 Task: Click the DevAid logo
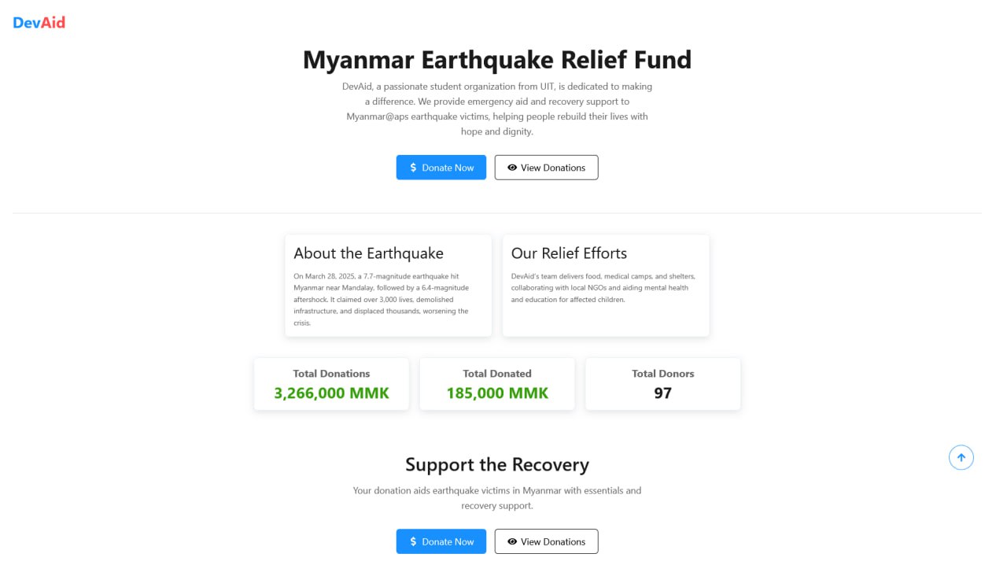click(x=39, y=23)
